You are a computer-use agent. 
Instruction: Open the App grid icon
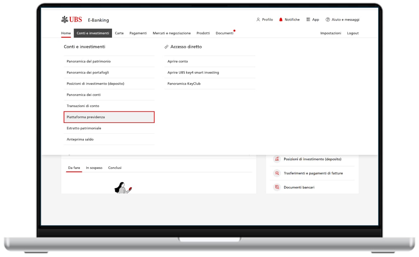coord(308,20)
